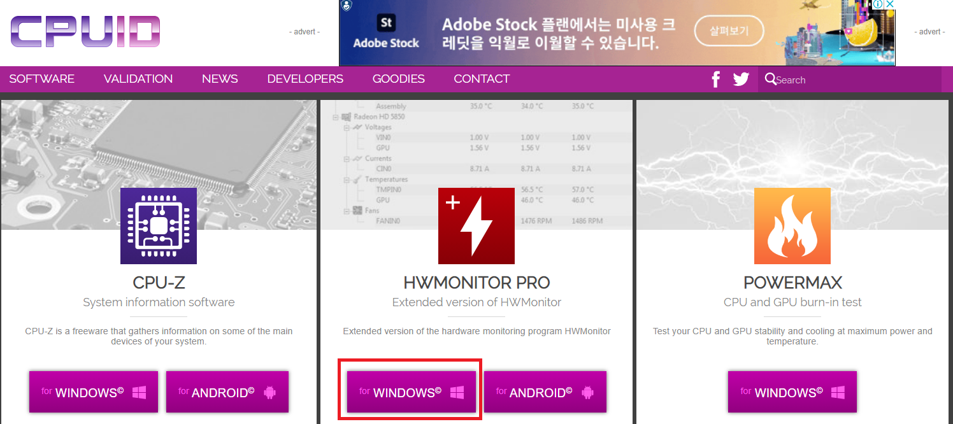The width and height of the screenshot is (953, 424).
Task: Open the CPU-Z title link
Action: 159,283
